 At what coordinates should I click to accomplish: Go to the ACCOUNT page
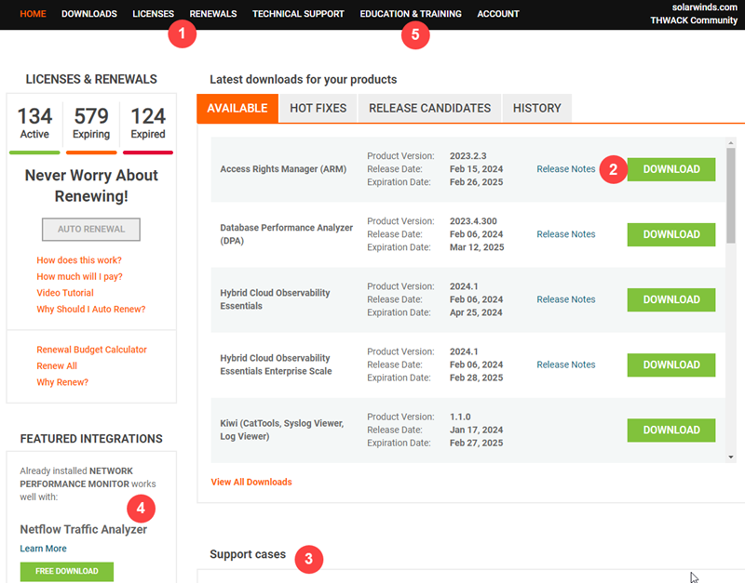497,14
